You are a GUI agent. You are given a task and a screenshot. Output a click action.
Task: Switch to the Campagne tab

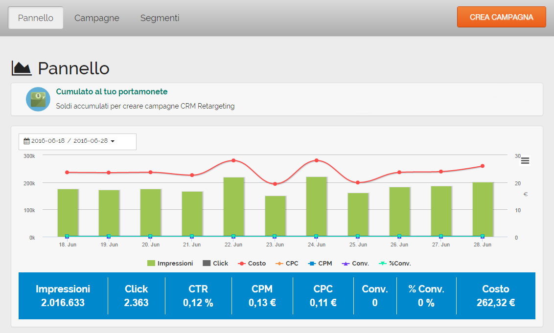[x=97, y=18]
